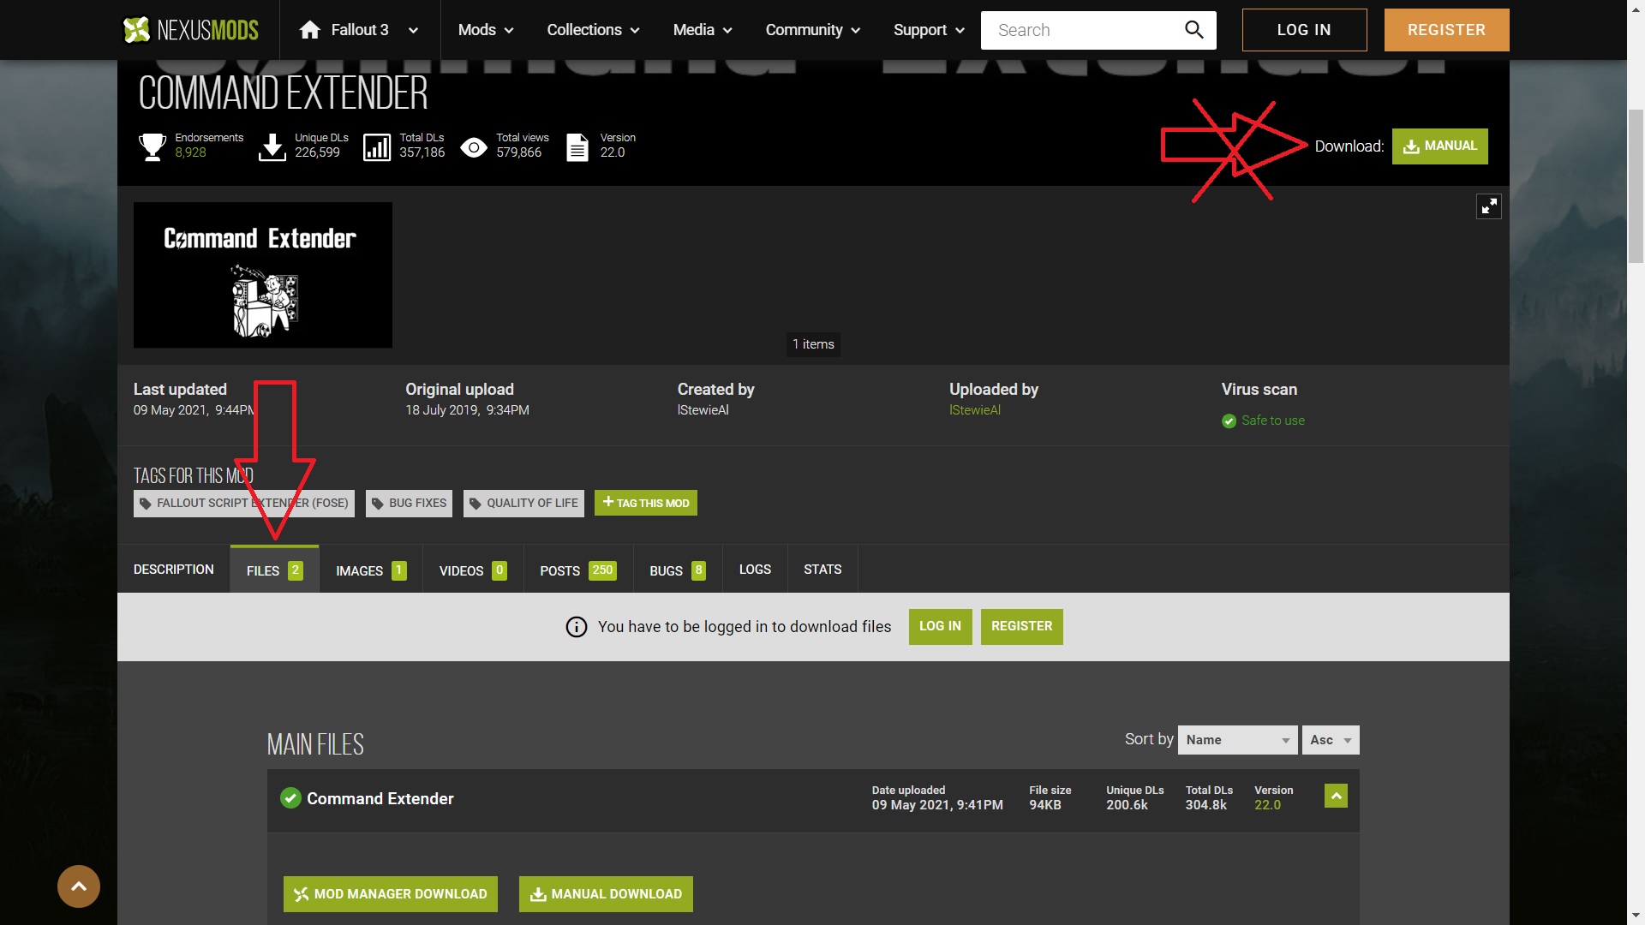Viewport: 1645px width, 925px height.
Task: Expand the image gallery to fullscreen
Action: (x=1488, y=206)
